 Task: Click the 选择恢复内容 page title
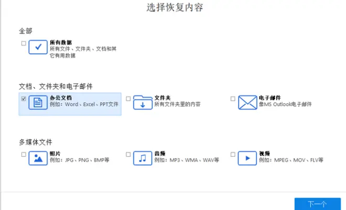click(x=175, y=7)
